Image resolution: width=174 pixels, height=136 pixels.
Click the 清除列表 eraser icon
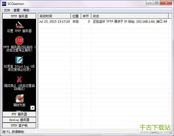click(19, 98)
